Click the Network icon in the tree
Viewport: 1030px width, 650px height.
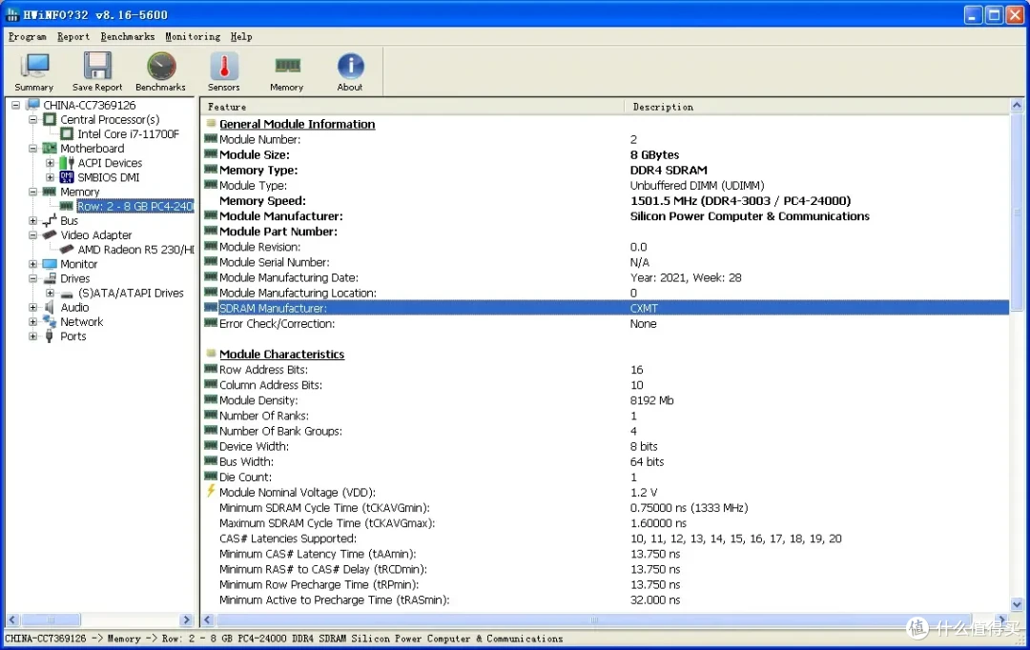coord(50,321)
